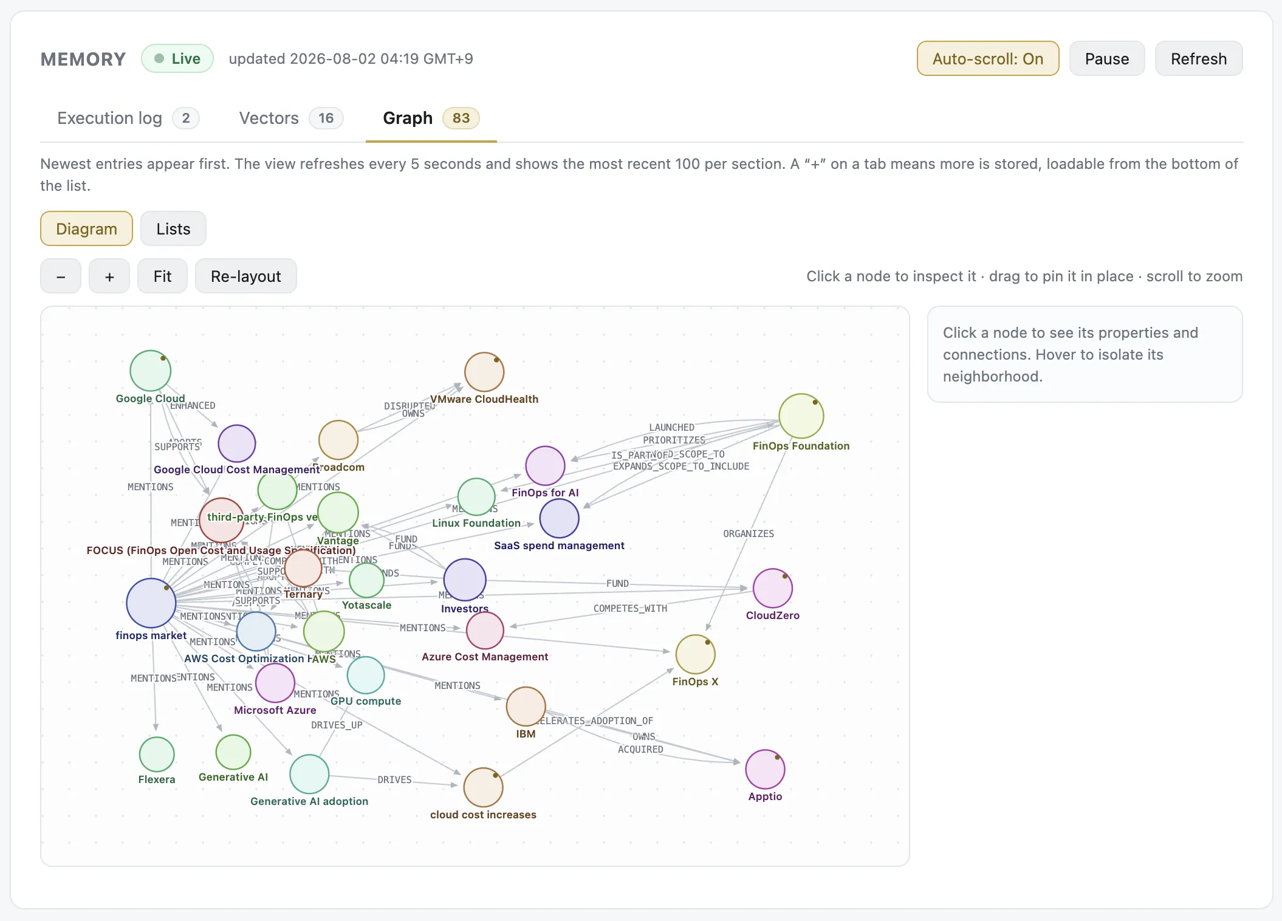
Task: Click the third-party FinOps vendors node
Action: (277, 490)
